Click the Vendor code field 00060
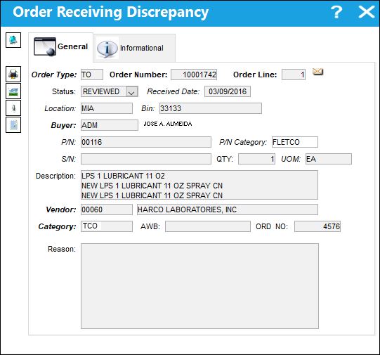This screenshot has width=380, height=355. pos(107,209)
